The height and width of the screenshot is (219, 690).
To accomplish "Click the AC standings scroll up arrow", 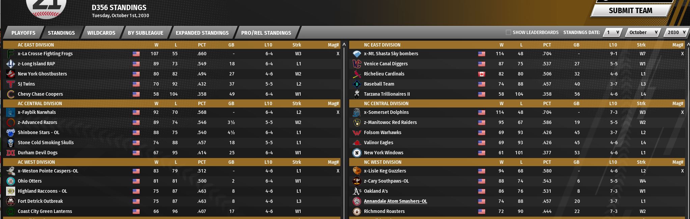I will coord(344,44).
